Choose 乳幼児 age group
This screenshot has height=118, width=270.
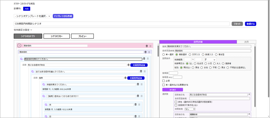[195, 64]
